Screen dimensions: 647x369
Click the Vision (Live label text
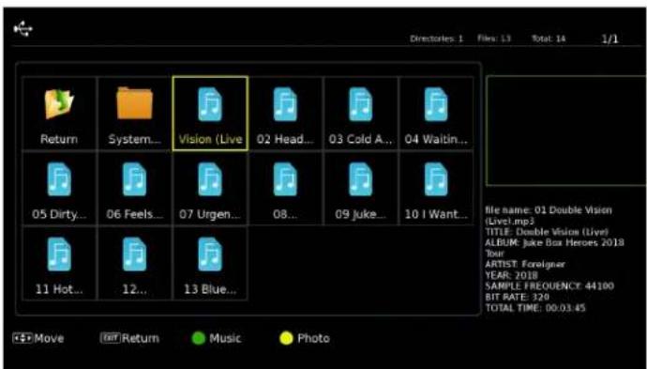coord(210,139)
